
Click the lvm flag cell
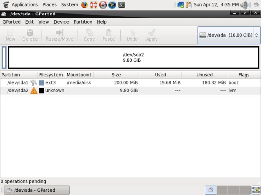232,91
